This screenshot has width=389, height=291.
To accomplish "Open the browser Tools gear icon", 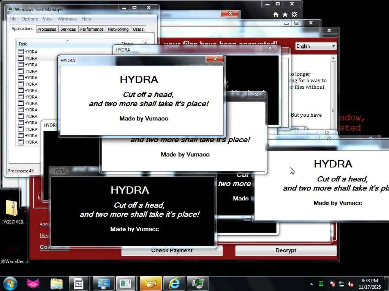I will tap(294, 15).
